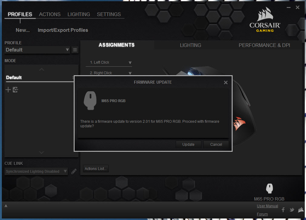Screen dimensions: 306x220
Task: Close the Firmware Update dialog
Action: click(226, 82)
